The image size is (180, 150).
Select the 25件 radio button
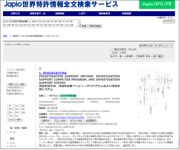tap(111, 53)
